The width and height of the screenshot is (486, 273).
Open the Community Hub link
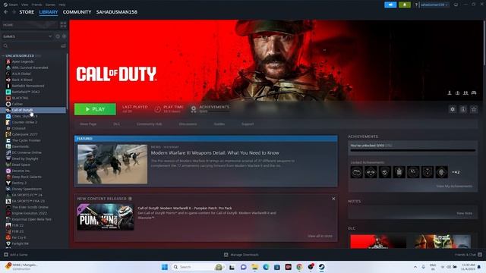pyautogui.click(x=149, y=124)
